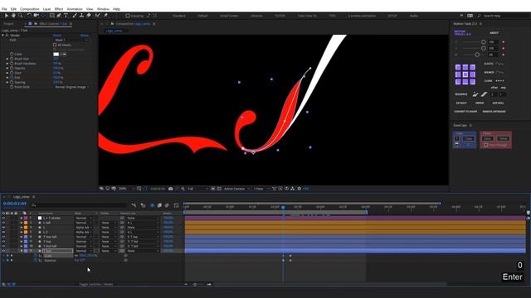Screen dimensions: 531x298
Task: Click the viewer snapshot camera icon
Action: (171, 189)
